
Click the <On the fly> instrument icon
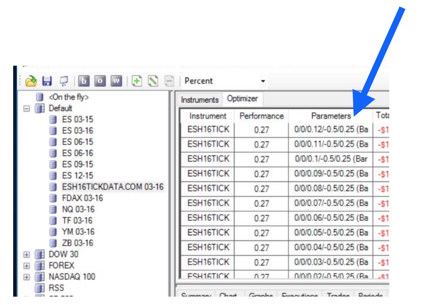point(40,97)
